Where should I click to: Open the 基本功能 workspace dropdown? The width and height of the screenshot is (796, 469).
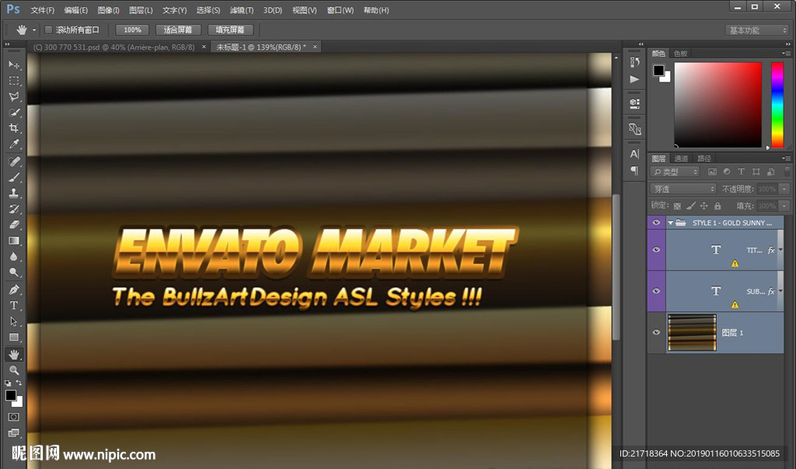tap(757, 30)
